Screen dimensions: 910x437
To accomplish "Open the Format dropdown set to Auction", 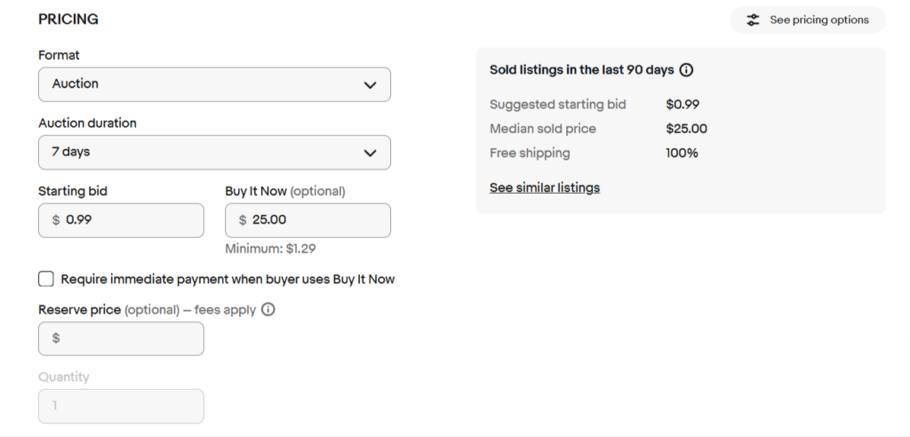I will (x=214, y=84).
